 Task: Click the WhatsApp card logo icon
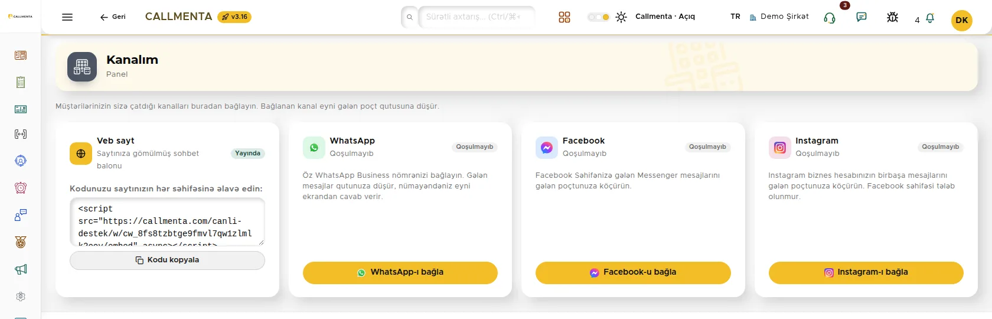tap(314, 148)
